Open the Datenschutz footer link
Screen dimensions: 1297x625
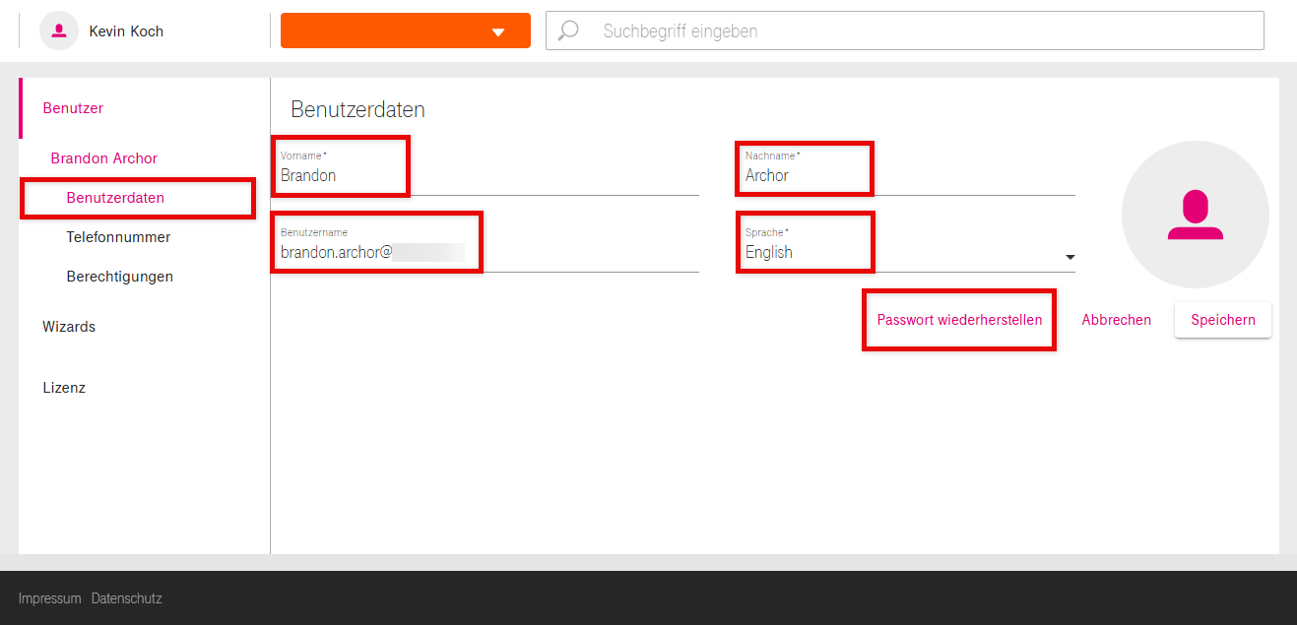click(x=126, y=598)
